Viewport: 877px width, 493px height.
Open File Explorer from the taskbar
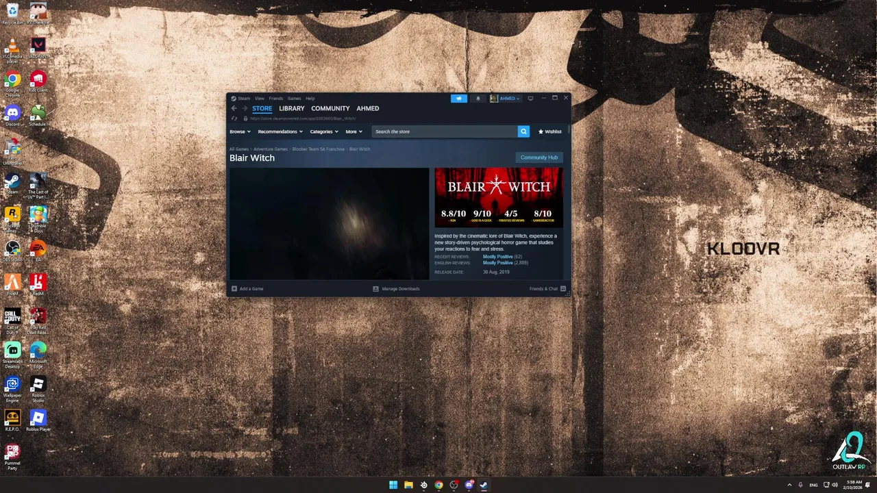click(x=408, y=485)
